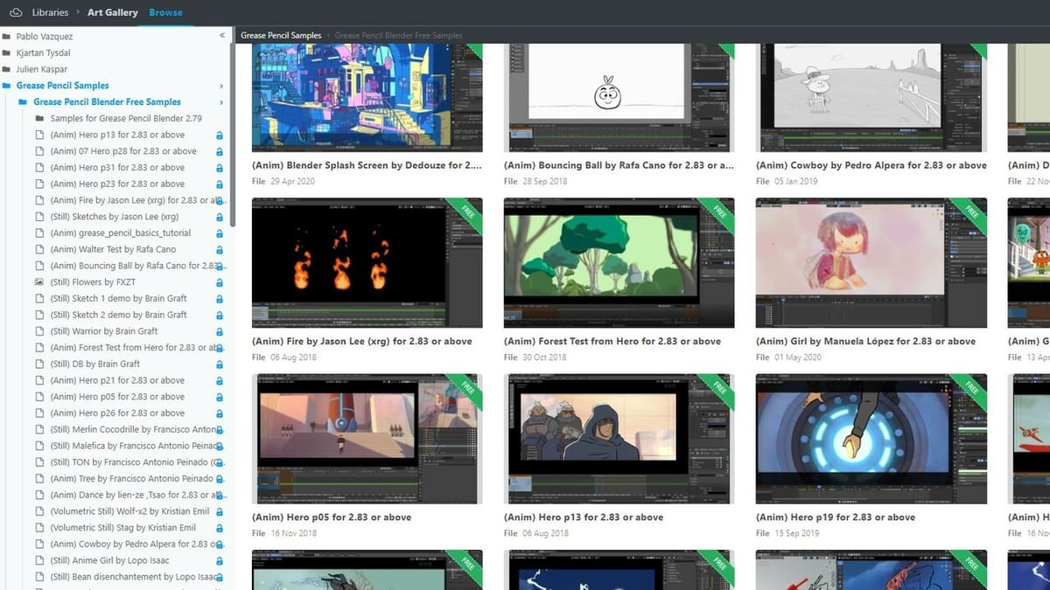This screenshot has width=1050, height=590.
Task: Click Grease Pencil Blender Free Samples in the breadcrumb
Action: pos(399,36)
